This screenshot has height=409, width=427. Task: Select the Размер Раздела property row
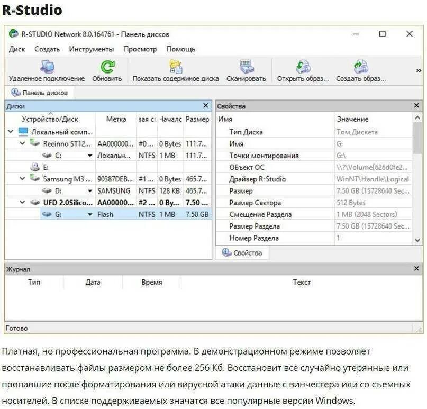314,226
